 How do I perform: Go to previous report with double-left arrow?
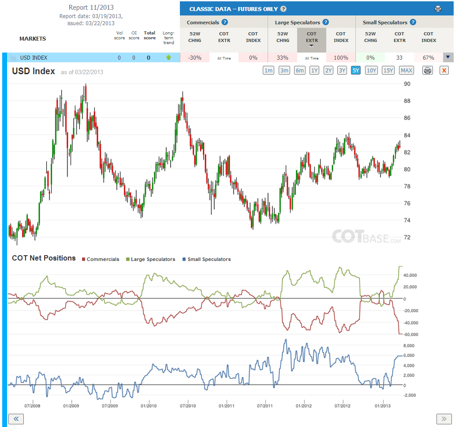(16, 419)
